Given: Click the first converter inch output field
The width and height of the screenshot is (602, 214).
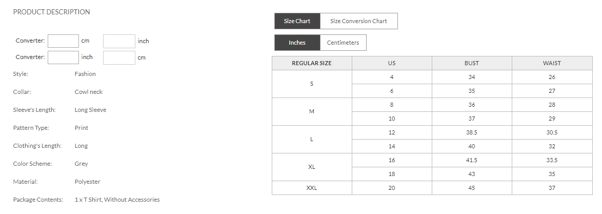Looking at the screenshot, I should 119,41.
